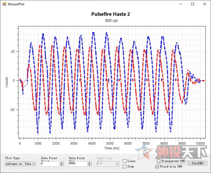Click the MousePlot app icon in title bar
This screenshot has height=173, width=211.
tap(4, 4)
